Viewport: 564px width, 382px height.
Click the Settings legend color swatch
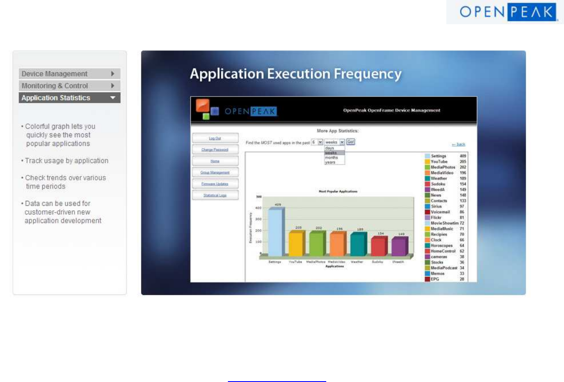(x=427, y=156)
